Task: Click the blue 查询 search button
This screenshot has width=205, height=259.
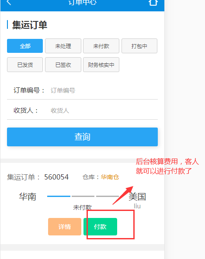Action: point(82,137)
